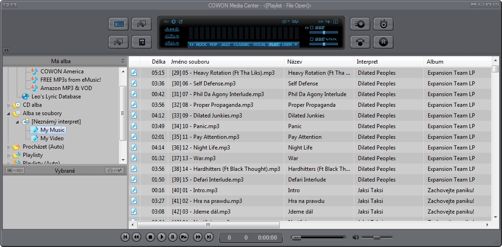Image resolution: width=502 pixels, height=247 pixels.
Task: Select the 'Hra na prawdu.mp3' row
Action: point(310,201)
